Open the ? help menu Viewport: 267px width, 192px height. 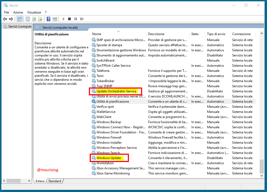(46, 12)
